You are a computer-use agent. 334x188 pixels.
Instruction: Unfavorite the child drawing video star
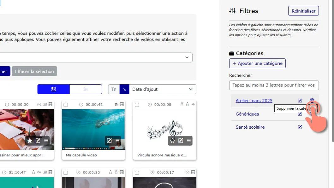(x=30, y=141)
